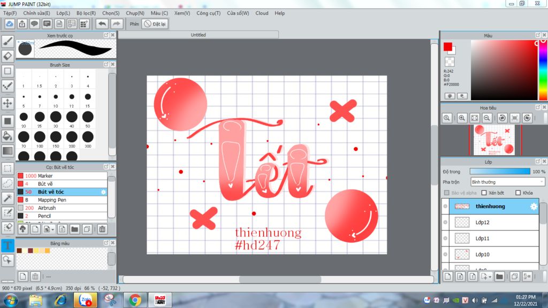Open settings gear of thienhuong layer
The image size is (548, 308).
tap(534, 206)
